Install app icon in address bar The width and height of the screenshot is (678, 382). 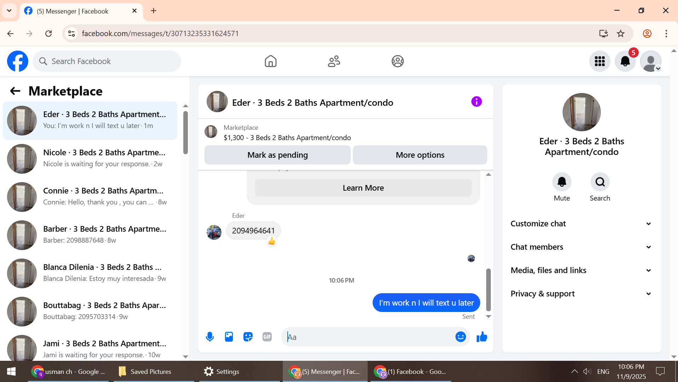[603, 34]
